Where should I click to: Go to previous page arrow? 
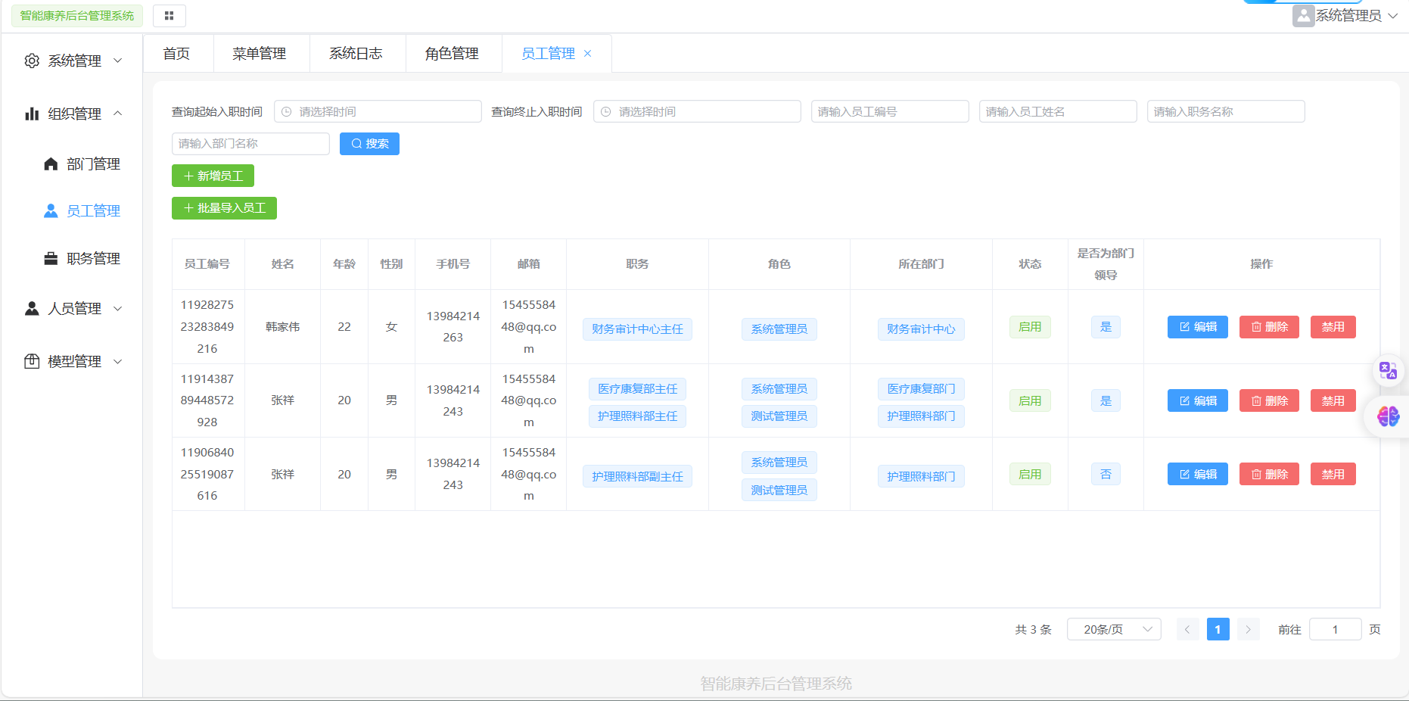point(1187,629)
